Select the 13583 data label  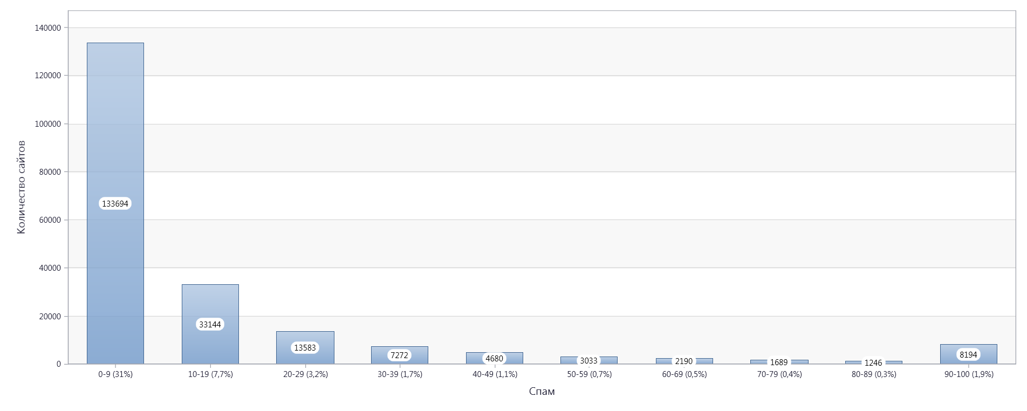[305, 348]
